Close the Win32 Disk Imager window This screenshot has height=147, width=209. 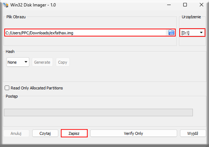click(202, 5)
